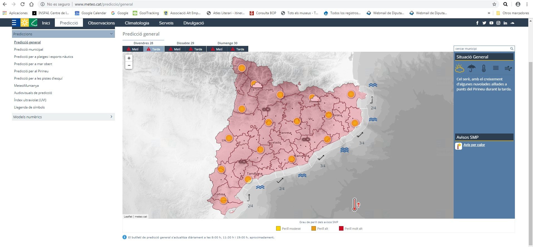
Task: Open the Observacions menu item
Action: click(101, 23)
